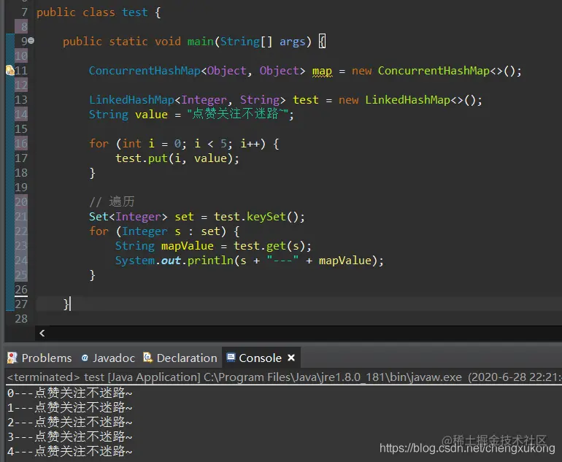The image size is (562, 462).
Task: Click the warning marker on line 11
Action: click(x=10, y=70)
